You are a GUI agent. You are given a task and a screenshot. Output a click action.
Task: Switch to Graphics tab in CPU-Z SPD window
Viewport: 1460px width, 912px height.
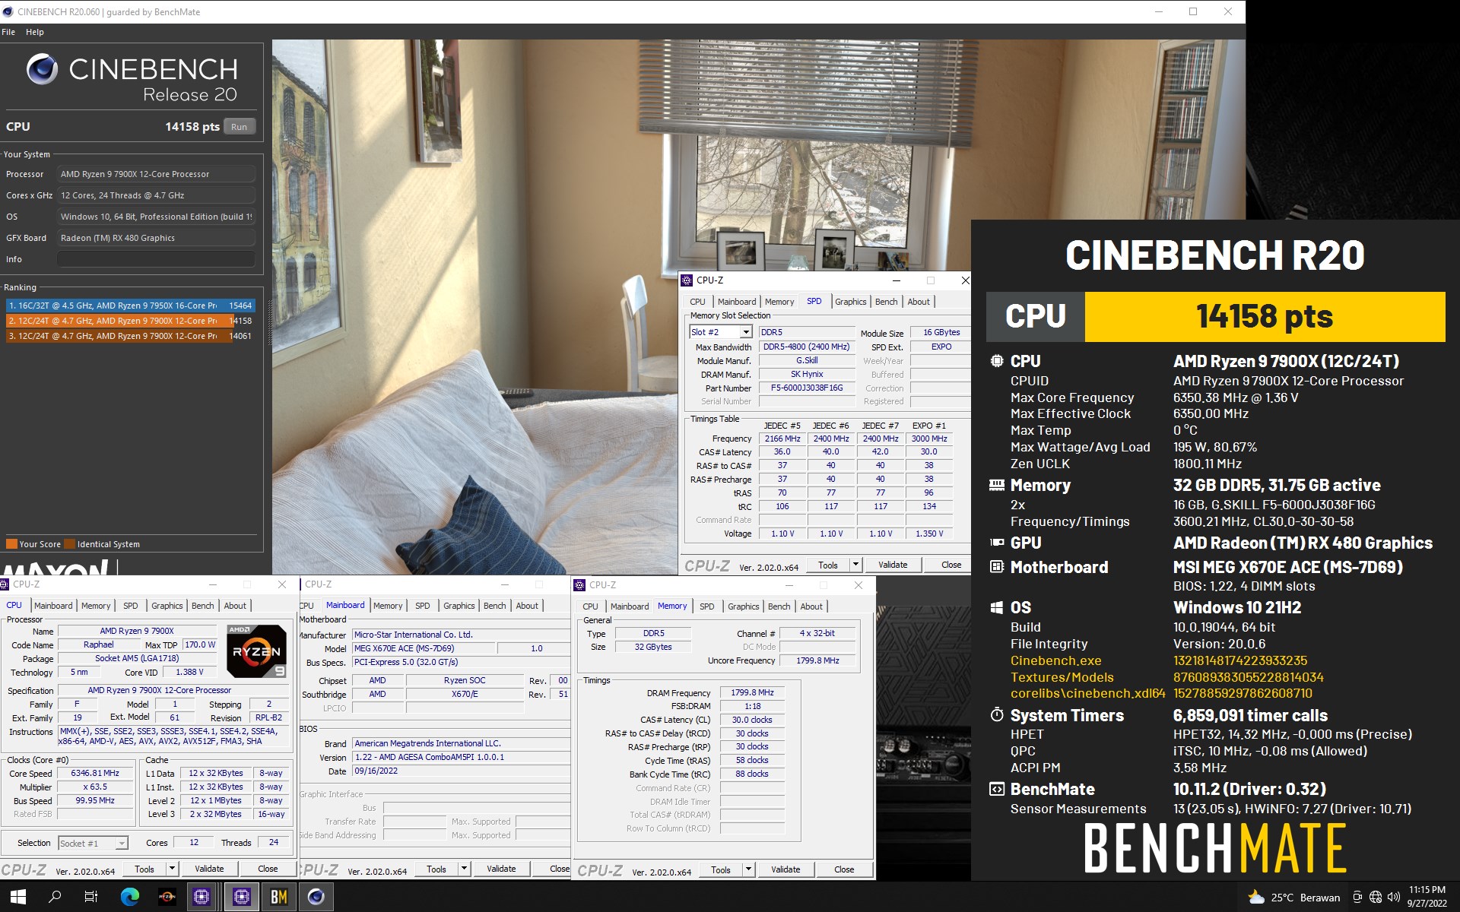[x=850, y=302]
